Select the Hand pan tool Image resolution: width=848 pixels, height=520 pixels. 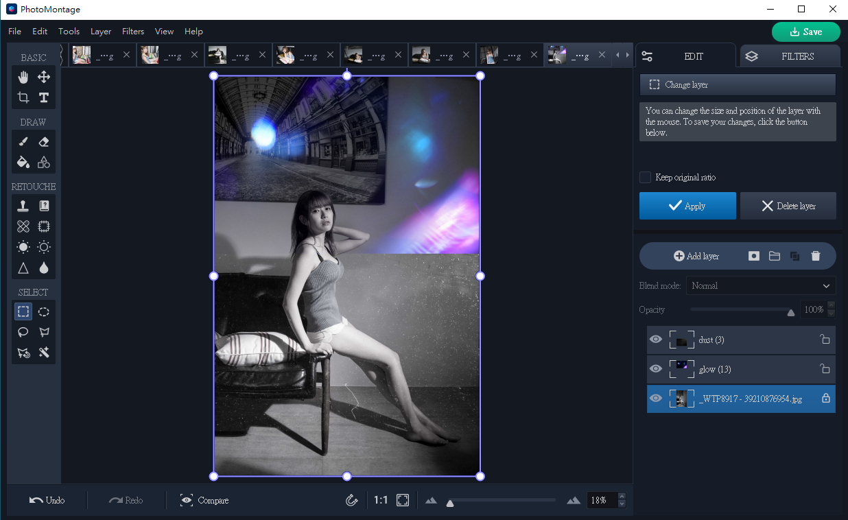pyautogui.click(x=23, y=77)
